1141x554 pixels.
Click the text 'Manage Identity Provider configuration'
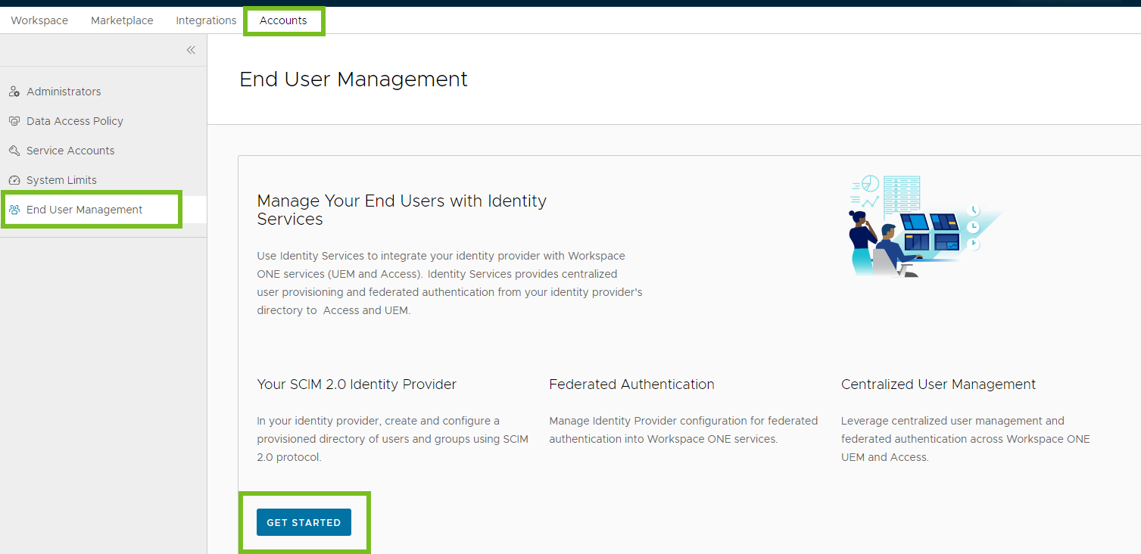click(684, 430)
